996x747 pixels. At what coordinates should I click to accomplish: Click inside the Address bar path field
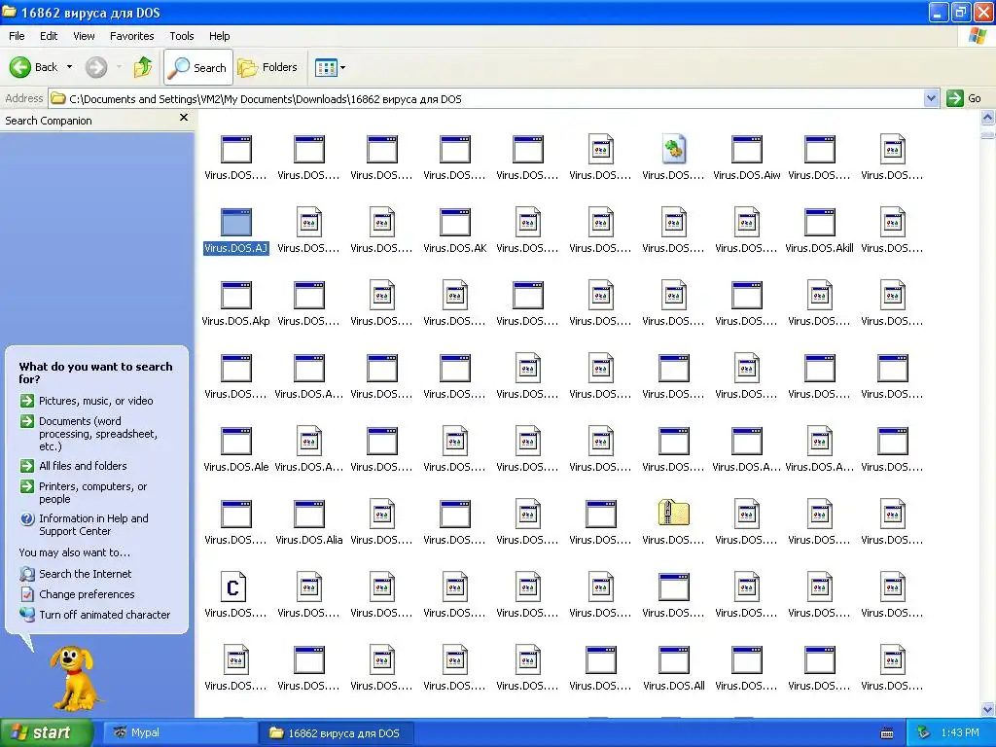486,99
